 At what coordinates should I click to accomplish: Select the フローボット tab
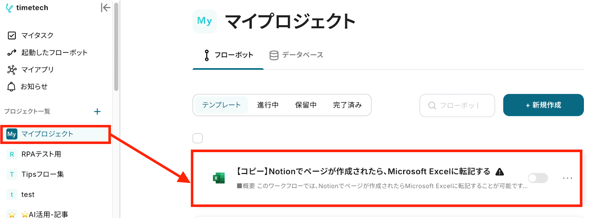point(228,55)
